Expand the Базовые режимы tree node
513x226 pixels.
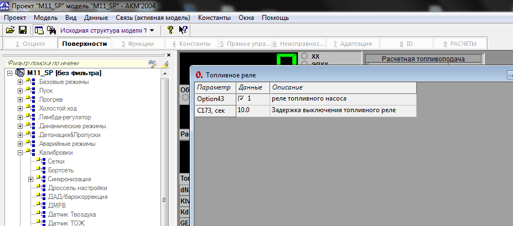20,82
